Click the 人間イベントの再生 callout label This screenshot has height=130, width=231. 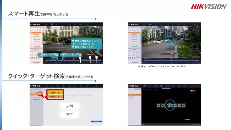pyautogui.click(x=48, y=54)
